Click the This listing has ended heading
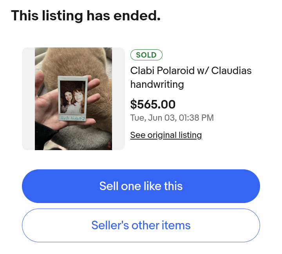 click(86, 16)
